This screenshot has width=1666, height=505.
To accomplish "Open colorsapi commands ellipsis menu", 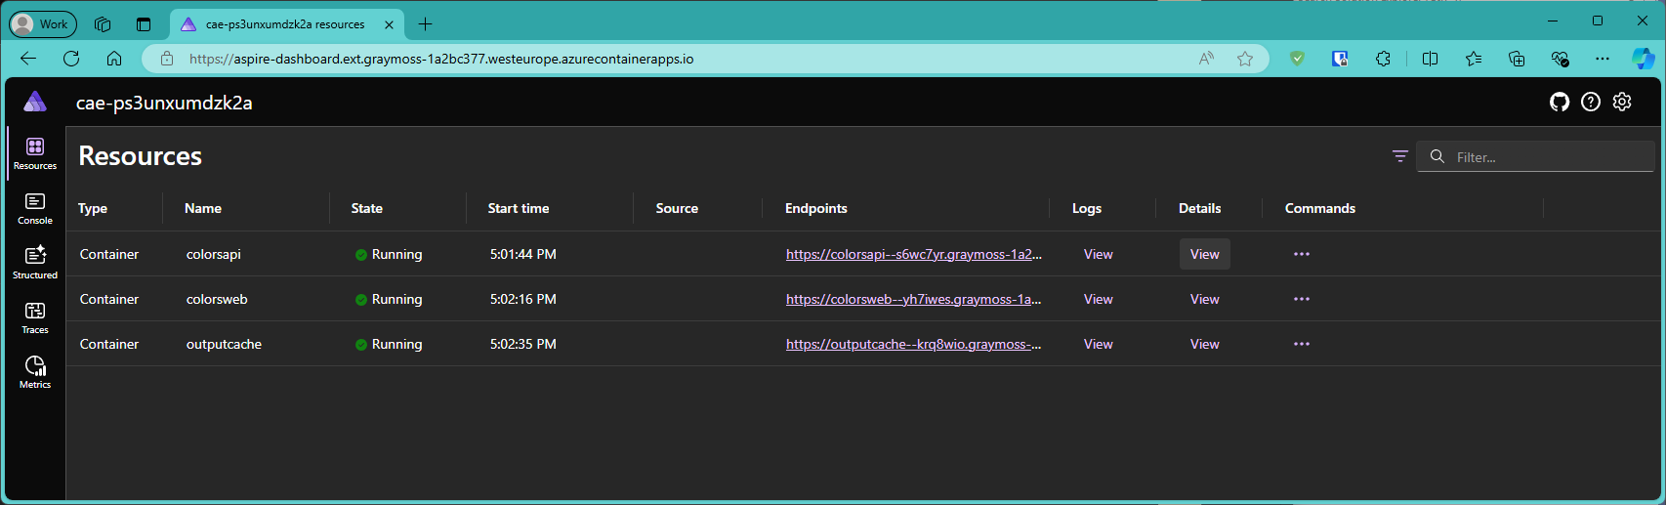I will pos(1301,254).
